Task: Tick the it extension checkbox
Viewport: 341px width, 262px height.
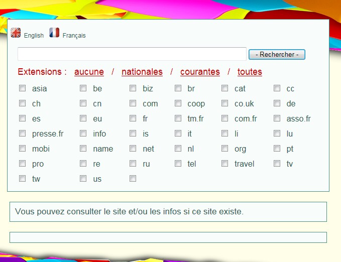Action: point(178,134)
